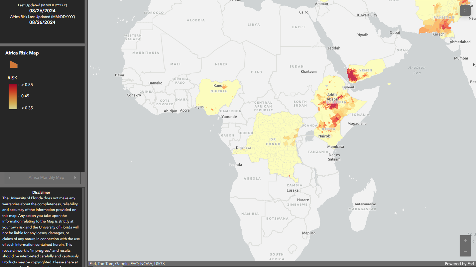Screen dimensions: 476x267
Task: Click the zoom in plus button
Action: point(465,240)
